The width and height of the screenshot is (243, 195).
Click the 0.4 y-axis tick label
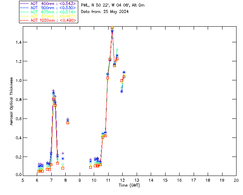tap(19, 138)
